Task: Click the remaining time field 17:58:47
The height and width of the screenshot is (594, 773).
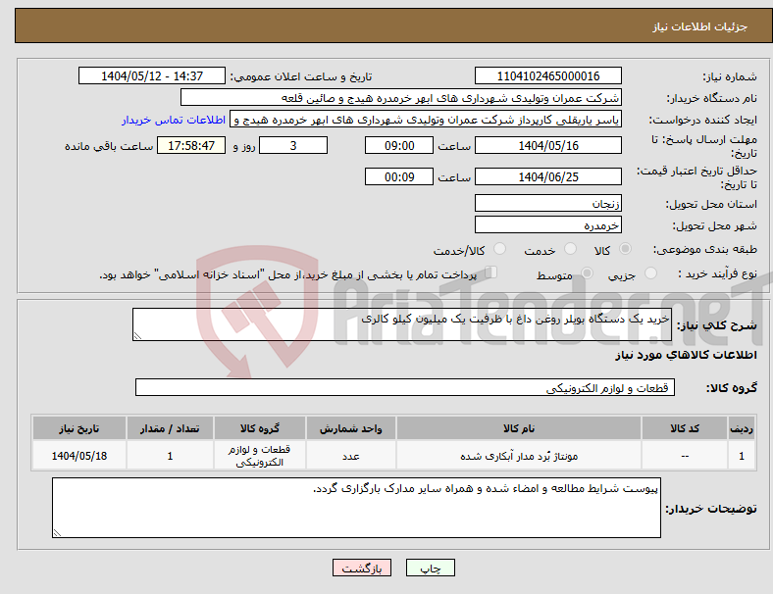Action: (191, 145)
